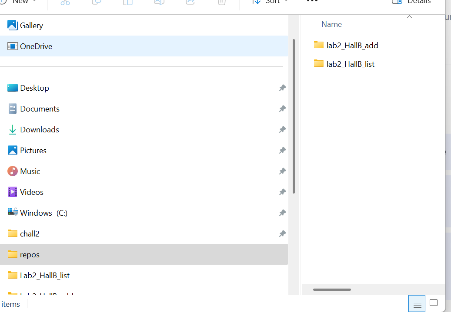The width and height of the screenshot is (451, 312).
Task: Switch to list view using bottom-right icon
Action: (417, 303)
